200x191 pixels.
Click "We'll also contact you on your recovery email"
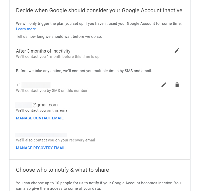tap(55, 140)
